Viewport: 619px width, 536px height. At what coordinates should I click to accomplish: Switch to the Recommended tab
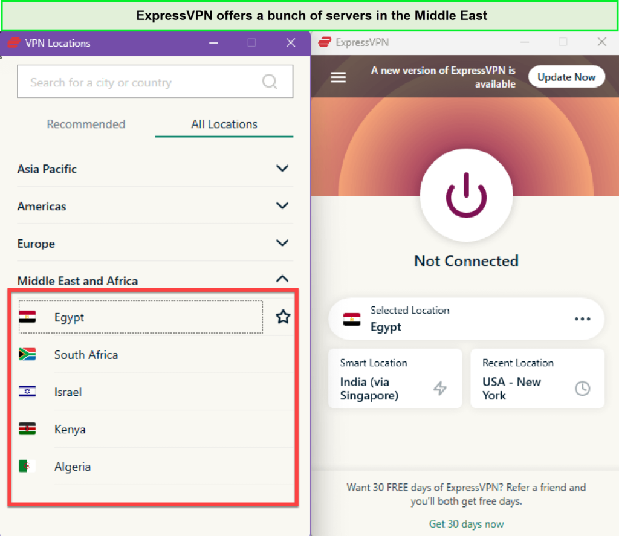click(x=86, y=124)
